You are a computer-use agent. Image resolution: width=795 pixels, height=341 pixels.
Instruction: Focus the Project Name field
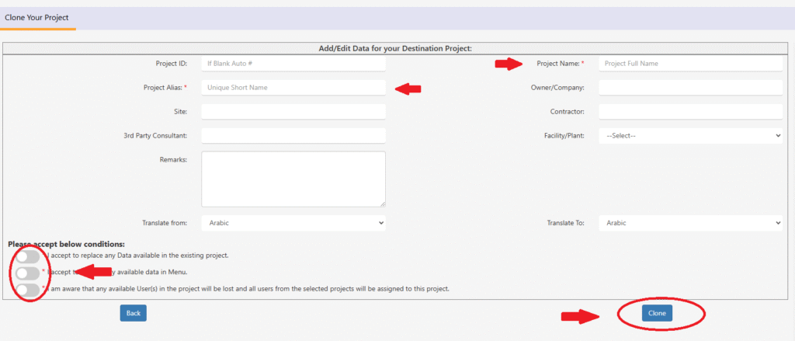(689, 64)
